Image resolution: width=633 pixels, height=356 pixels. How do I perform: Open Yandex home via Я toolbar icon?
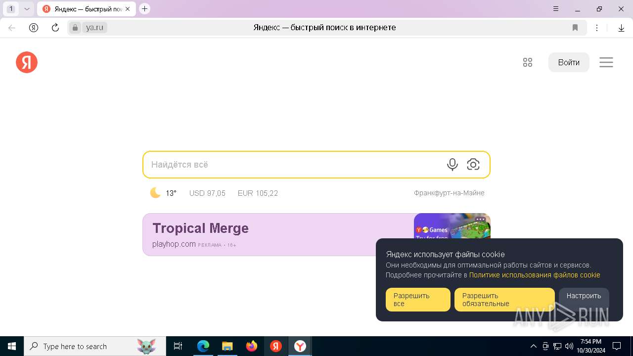point(34,28)
